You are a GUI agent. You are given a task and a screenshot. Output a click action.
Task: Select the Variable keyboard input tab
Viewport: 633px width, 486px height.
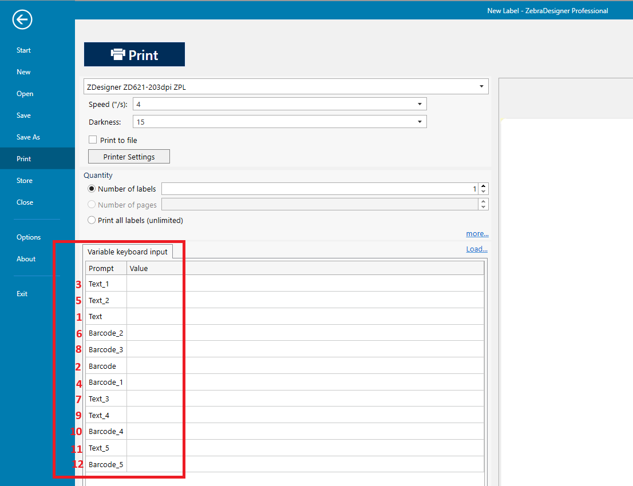click(x=127, y=252)
